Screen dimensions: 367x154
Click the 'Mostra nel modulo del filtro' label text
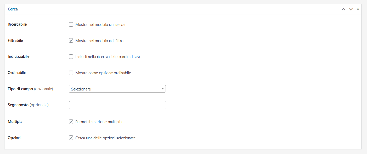click(99, 41)
